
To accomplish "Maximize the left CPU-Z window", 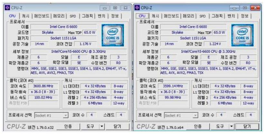I will [x=115, y=8].
